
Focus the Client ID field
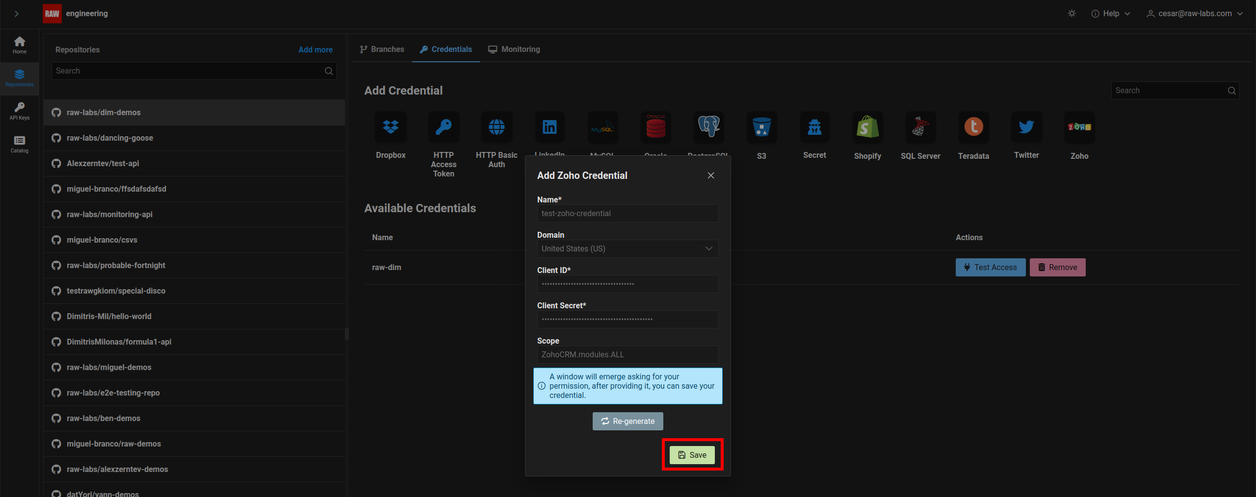pos(628,284)
